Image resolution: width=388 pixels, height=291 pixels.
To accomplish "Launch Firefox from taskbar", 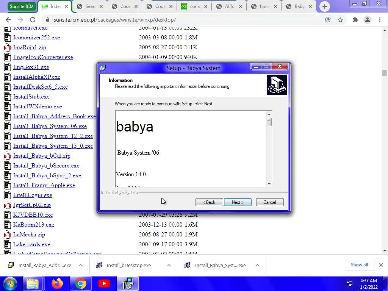I will (x=57, y=283).
